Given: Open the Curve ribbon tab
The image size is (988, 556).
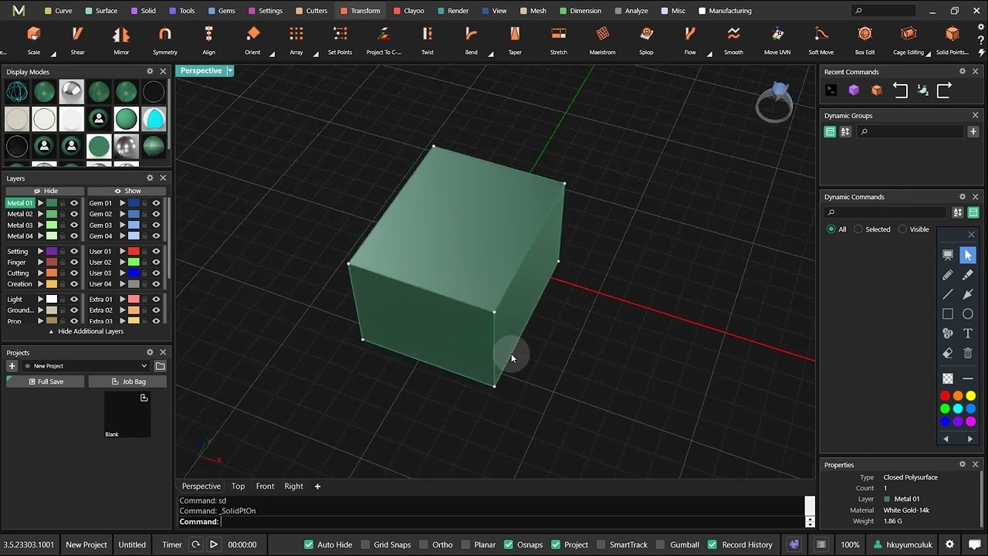Looking at the screenshot, I should pos(58,11).
